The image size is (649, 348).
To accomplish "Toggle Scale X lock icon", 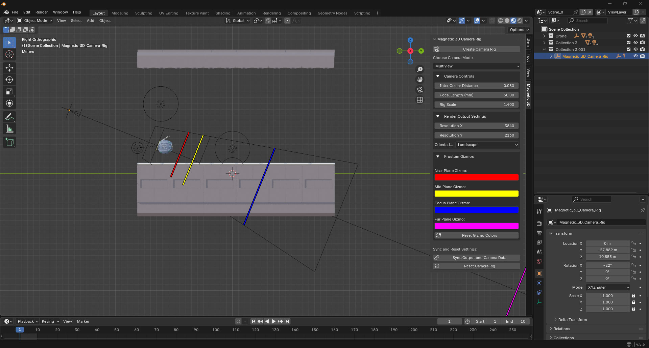I will click(x=633, y=296).
